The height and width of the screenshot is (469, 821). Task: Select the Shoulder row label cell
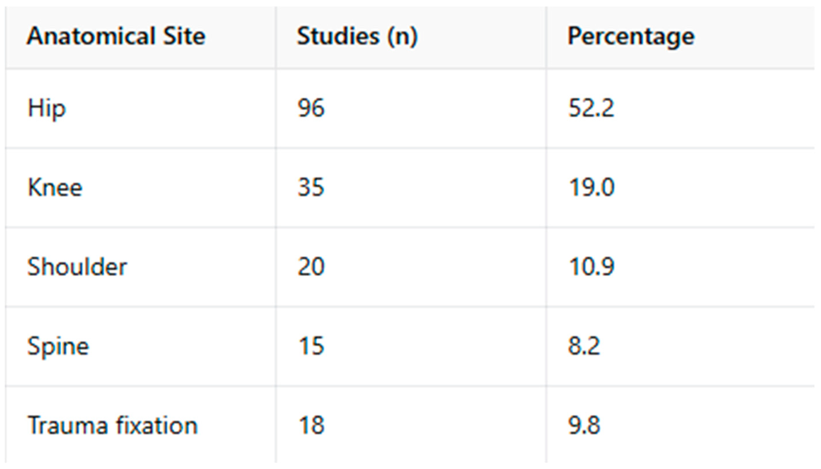[77, 267]
